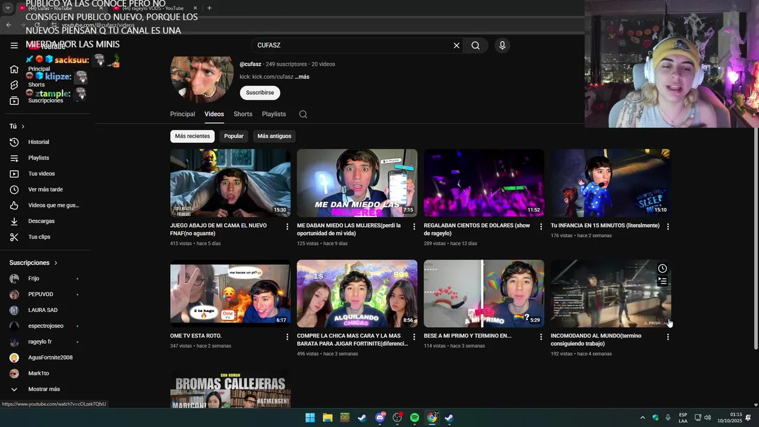Expand the Tú section chevron
This screenshot has width=759, height=427.
pyautogui.click(x=23, y=126)
